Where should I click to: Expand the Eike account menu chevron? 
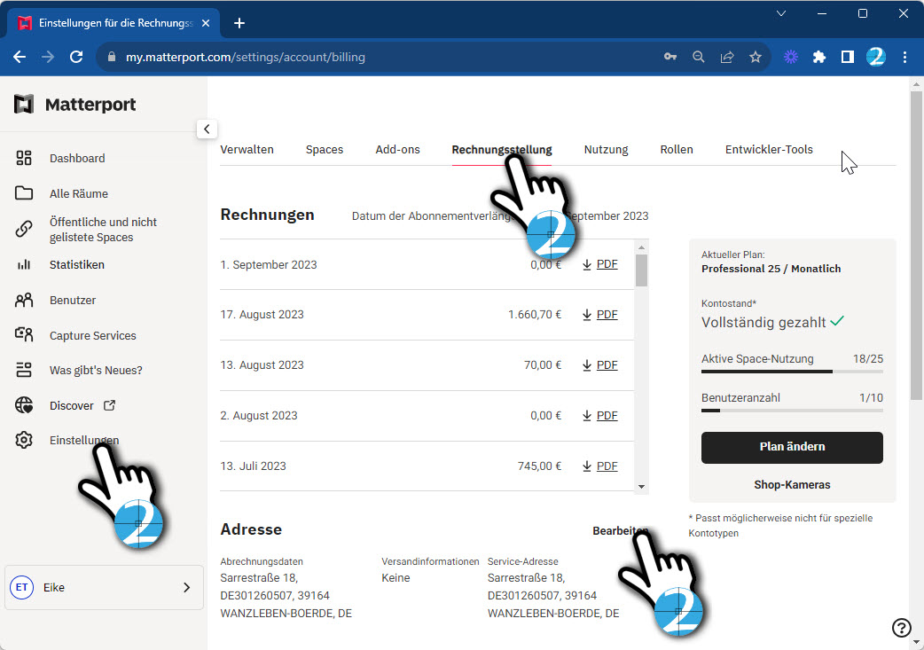tap(187, 588)
